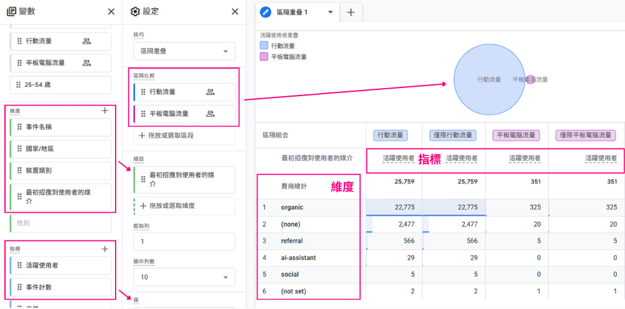Click the (not set) row label
The width and height of the screenshot is (625, 309).
(x=294, y=291)
